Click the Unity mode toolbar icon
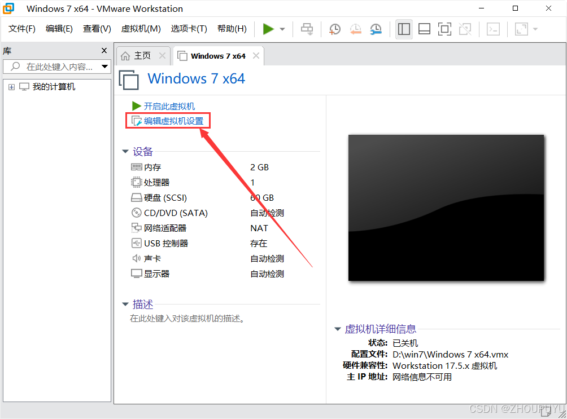 pyautogui.click(x=465, y=29)
